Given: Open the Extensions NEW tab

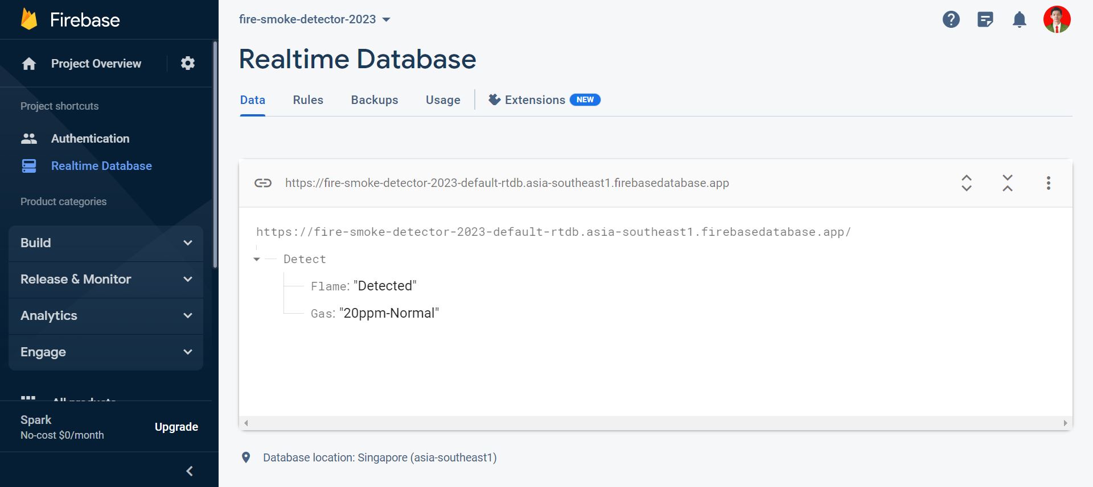Looking at the screenshot, I should coord(544,100).
